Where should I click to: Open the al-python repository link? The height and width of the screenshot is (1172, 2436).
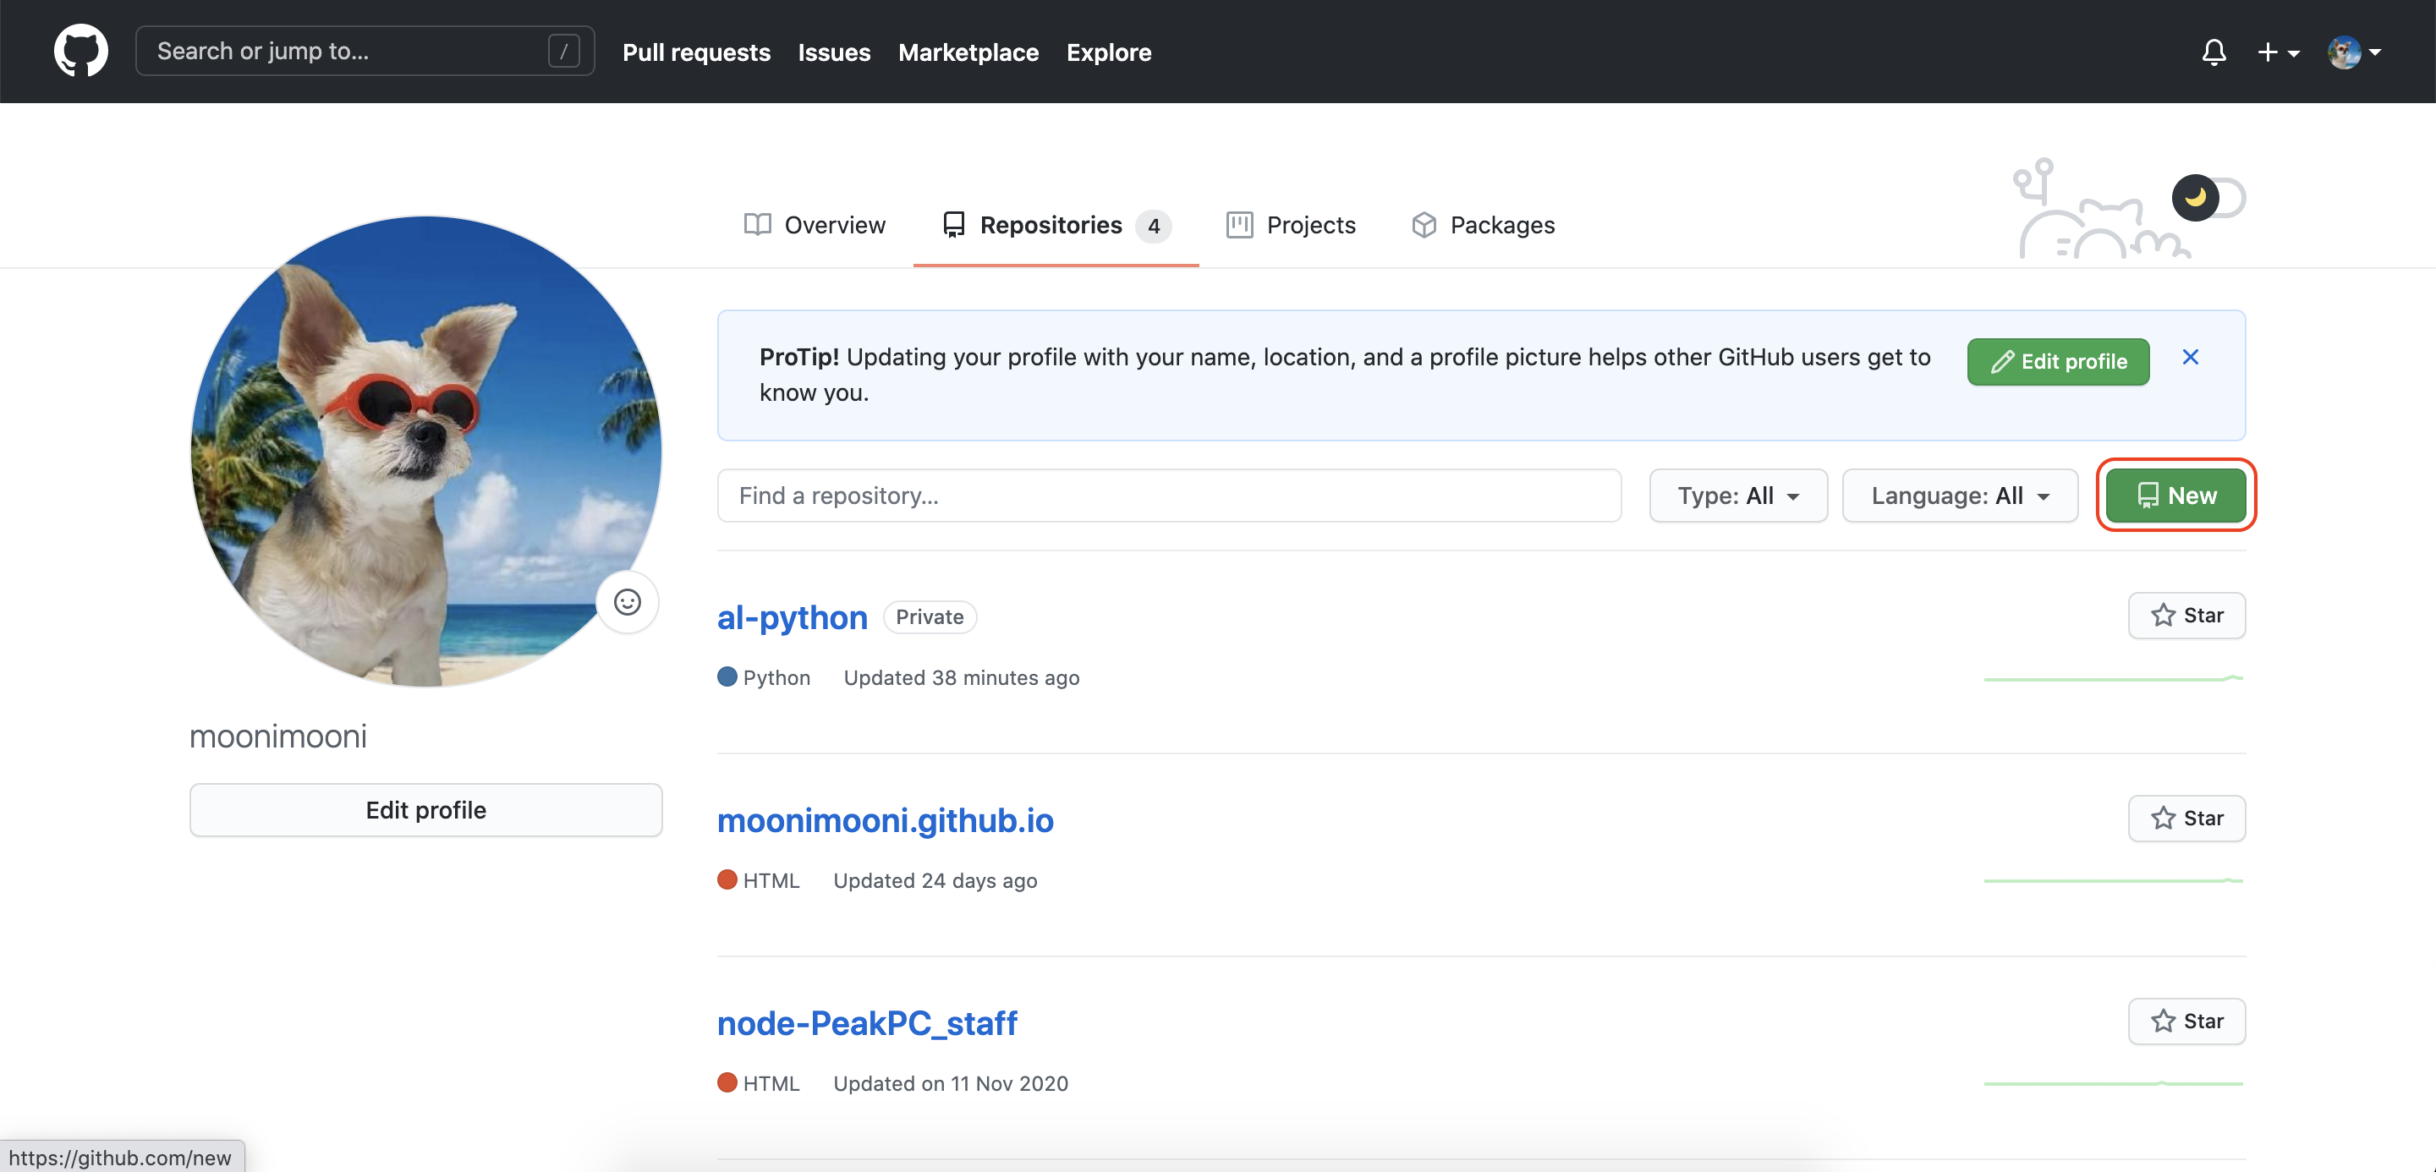792,617
